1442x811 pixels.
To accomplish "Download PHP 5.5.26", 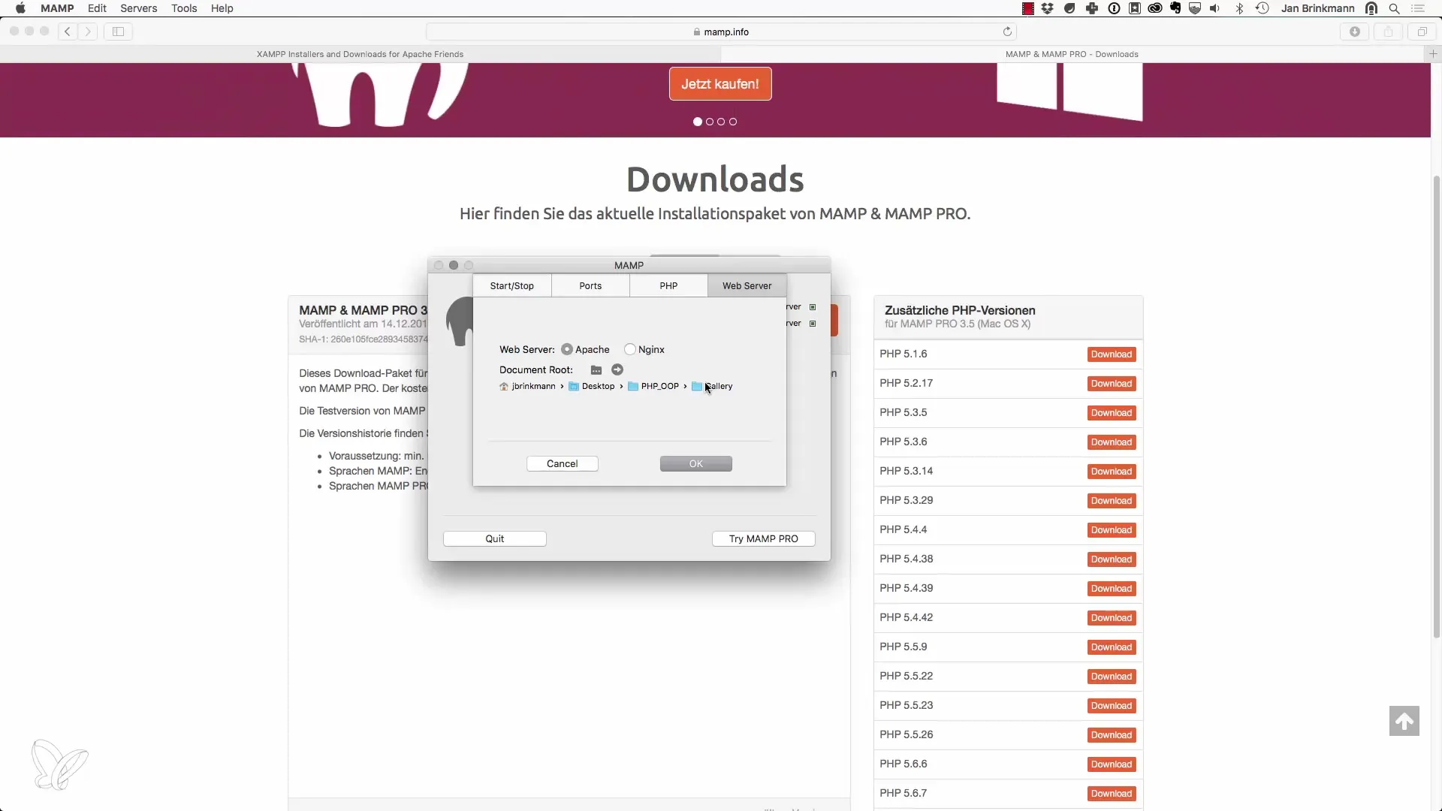I will (1112, 735).
